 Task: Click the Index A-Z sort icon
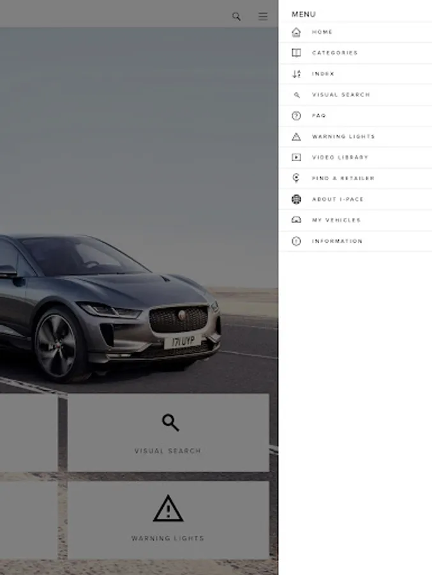[296, 73]
